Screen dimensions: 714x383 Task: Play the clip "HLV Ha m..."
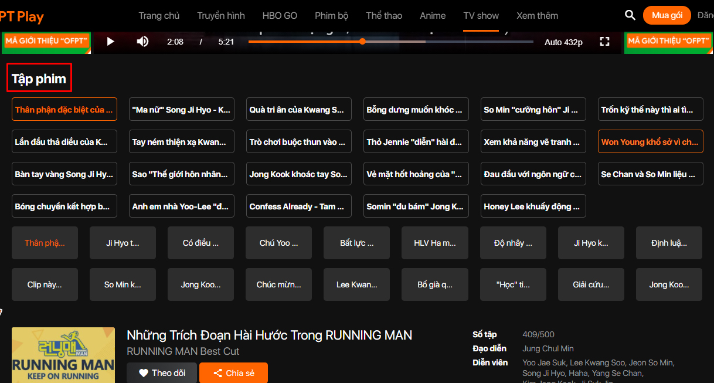[x=434, y=243]
